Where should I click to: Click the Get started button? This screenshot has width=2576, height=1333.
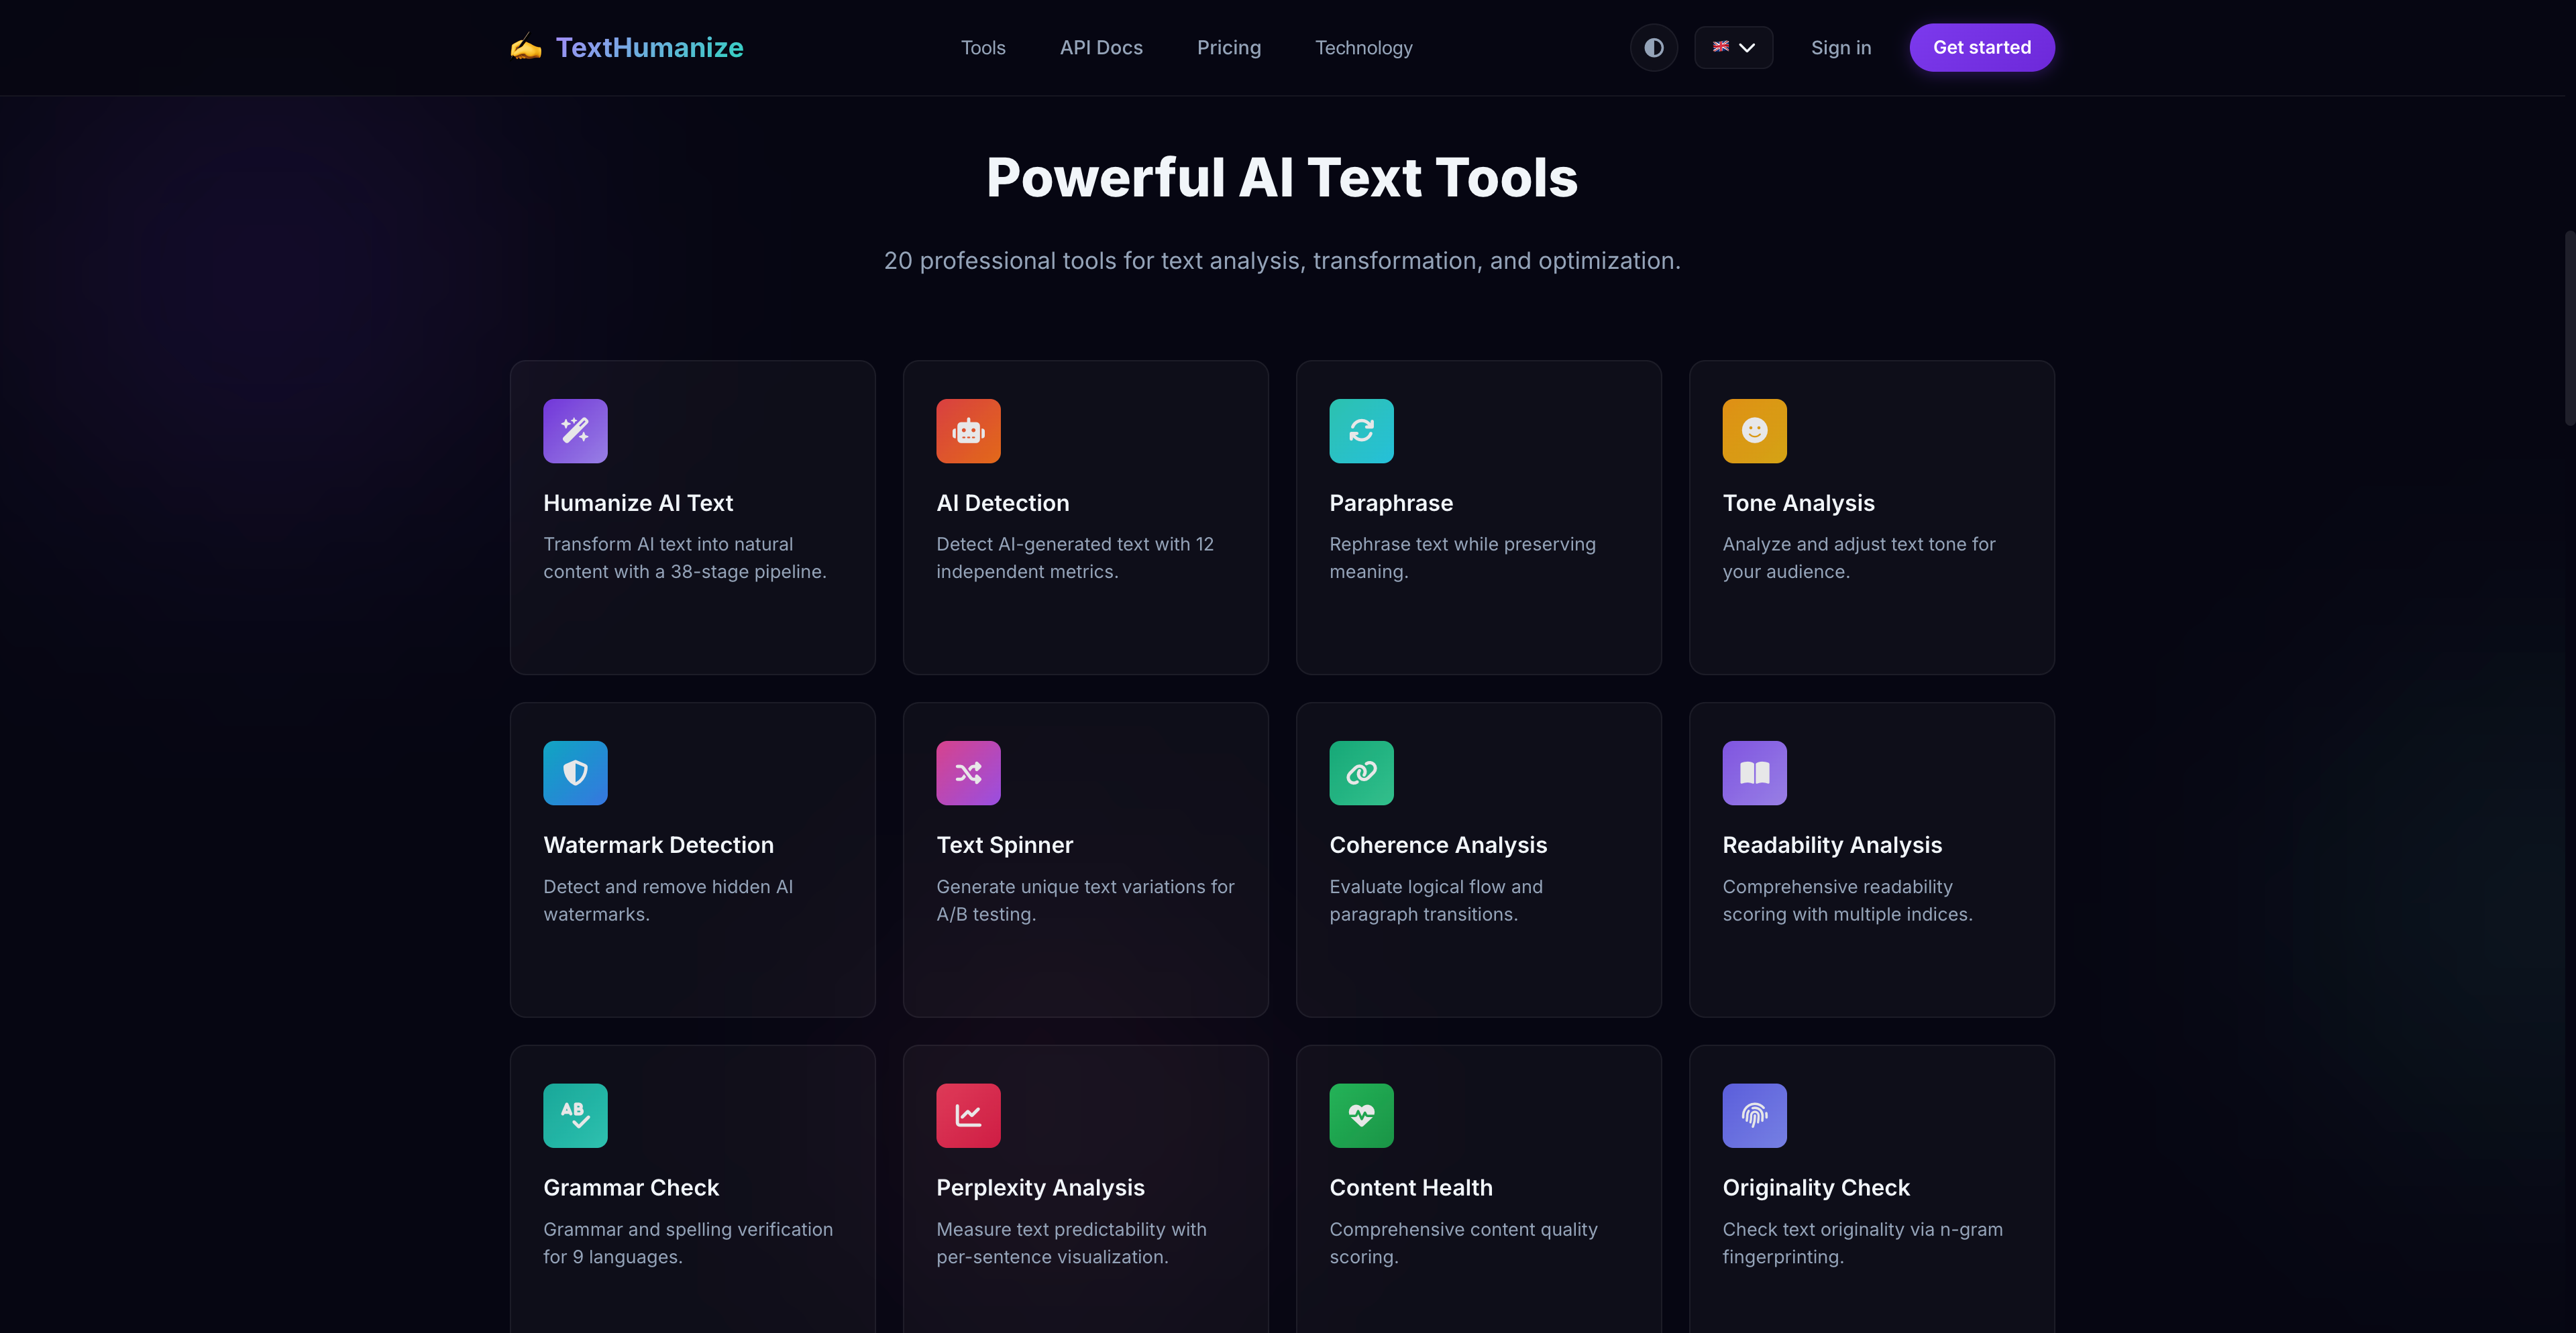click(x=1981, y=48)
